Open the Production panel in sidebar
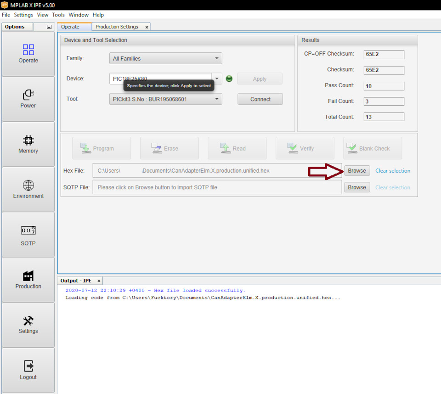 28,280
